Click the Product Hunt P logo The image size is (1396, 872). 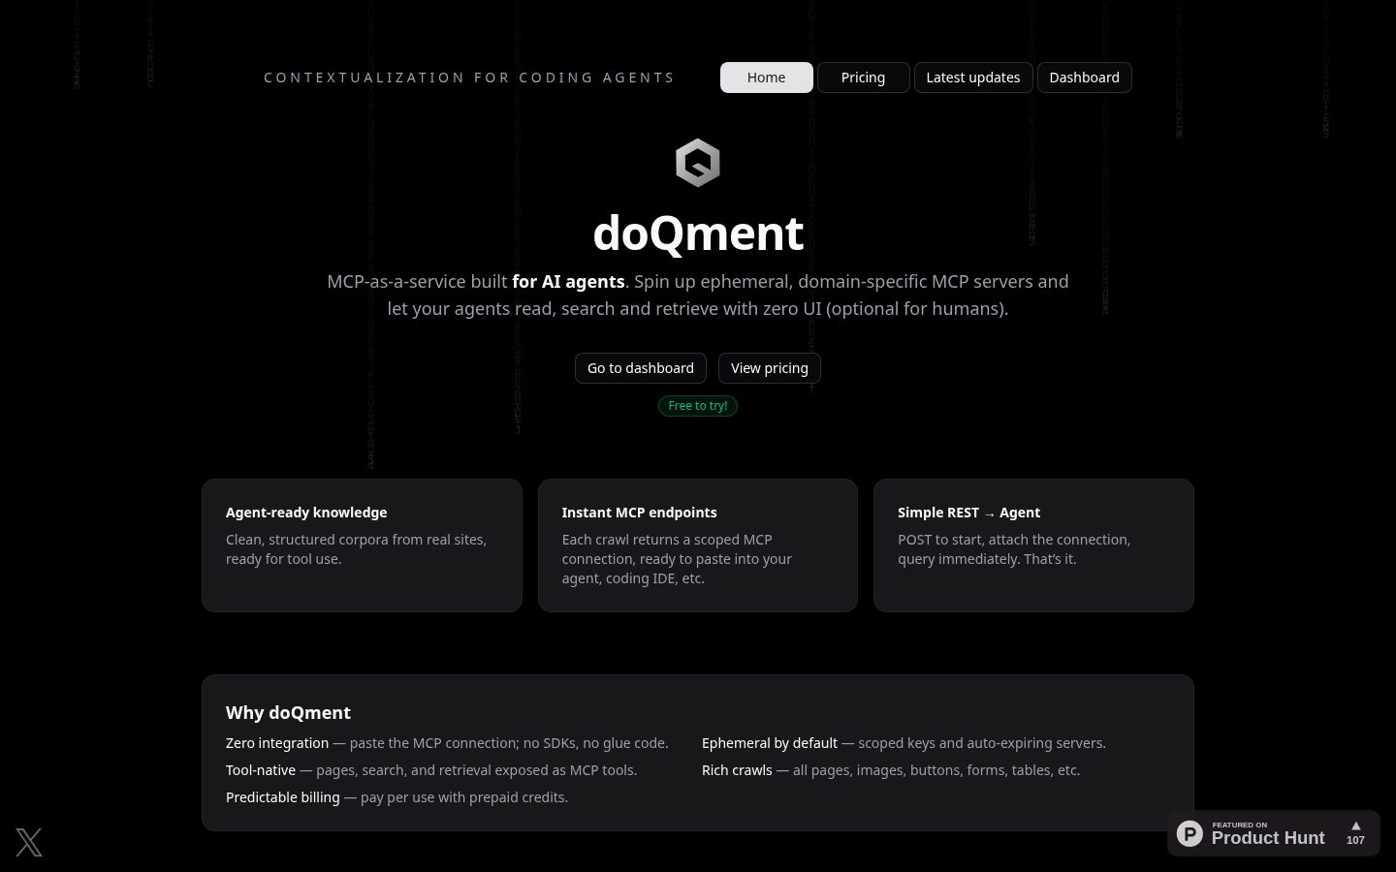[x=1190, y=833]
